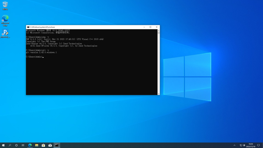
Task: Click the console scrollbar down arrow
Action: 158,94
